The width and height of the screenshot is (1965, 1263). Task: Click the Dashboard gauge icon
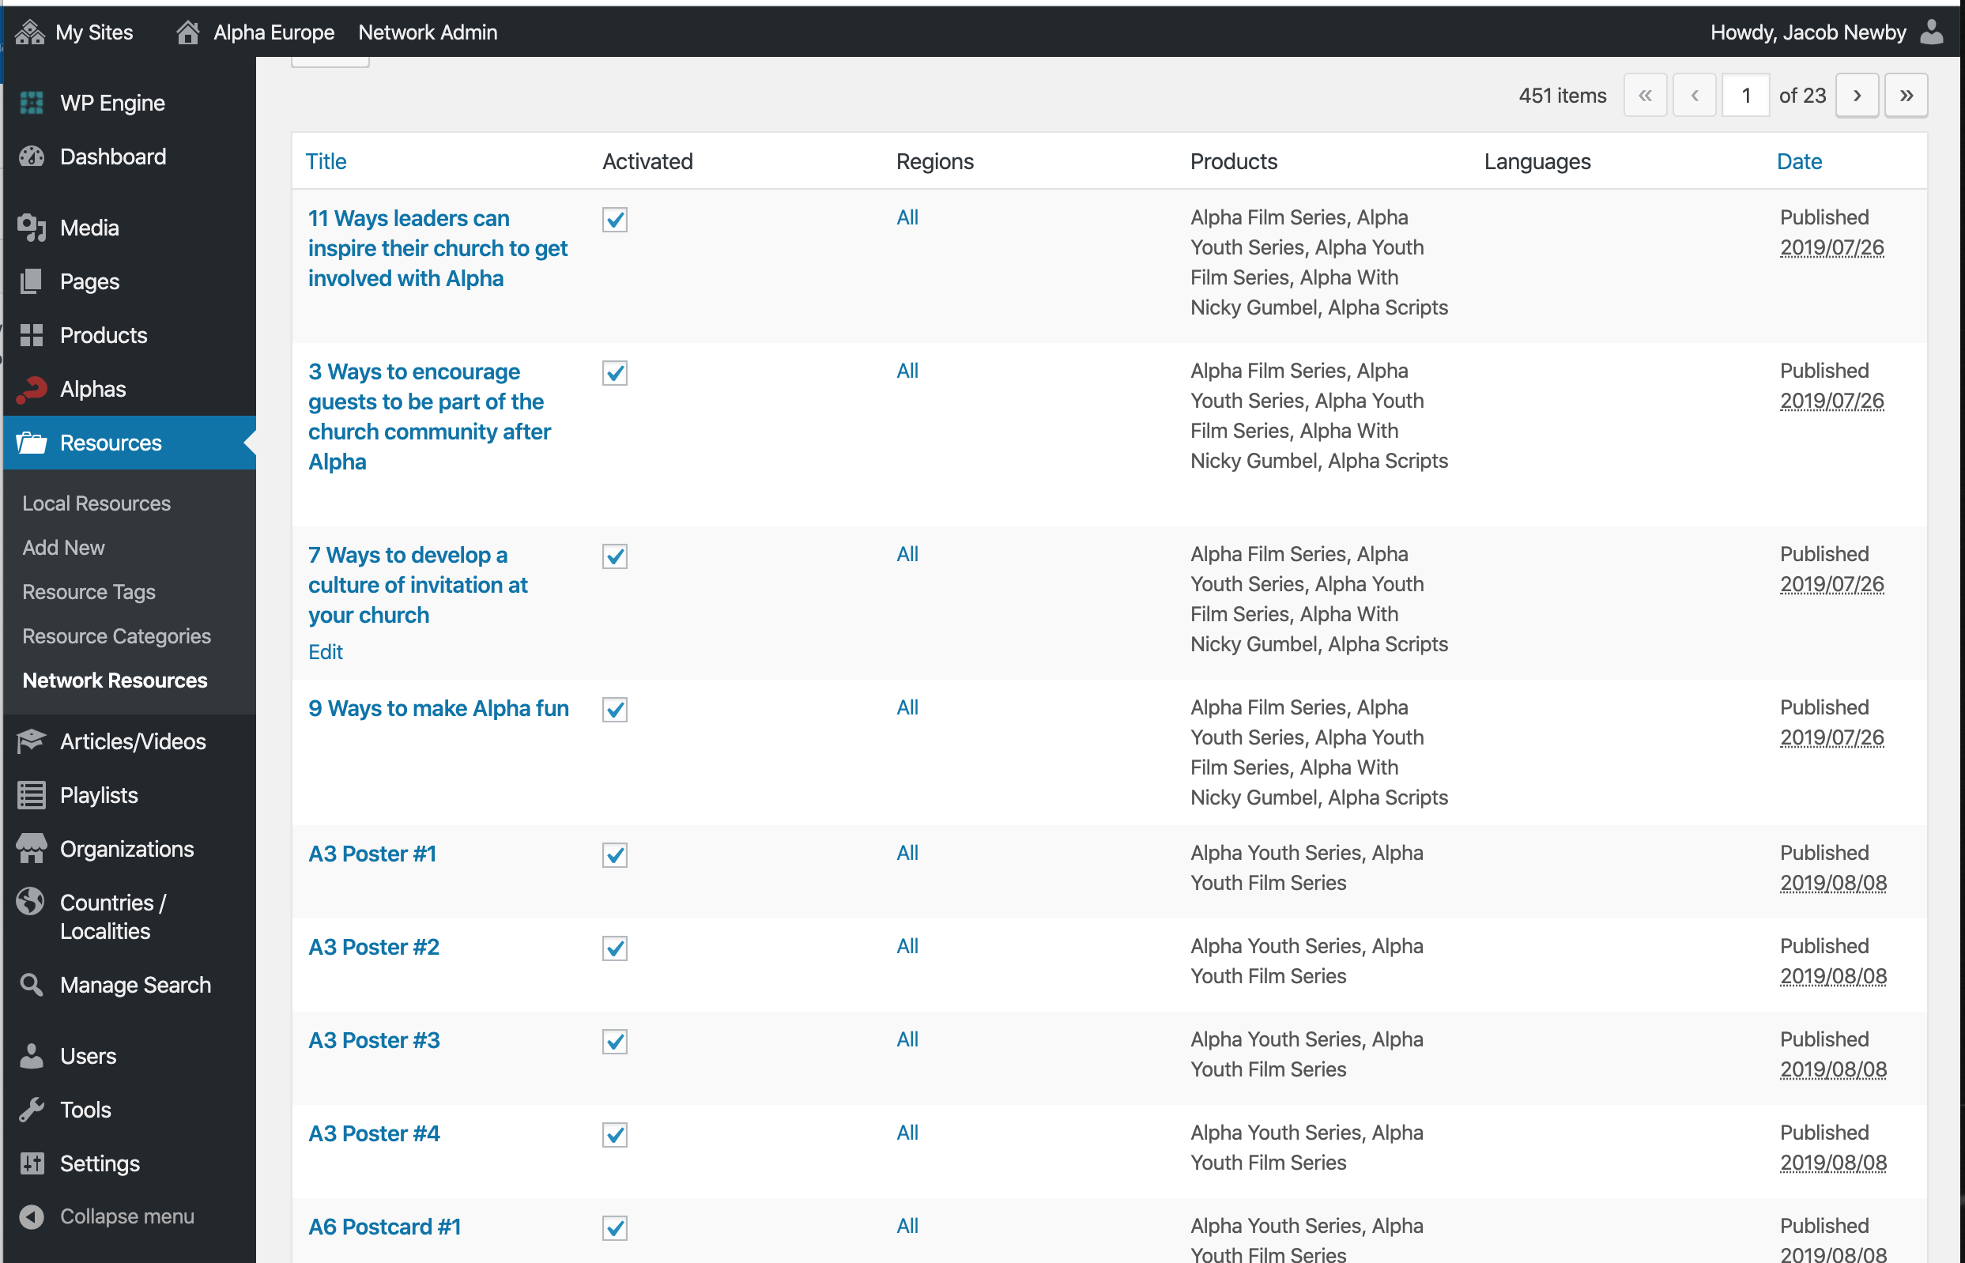click(31, 156)
